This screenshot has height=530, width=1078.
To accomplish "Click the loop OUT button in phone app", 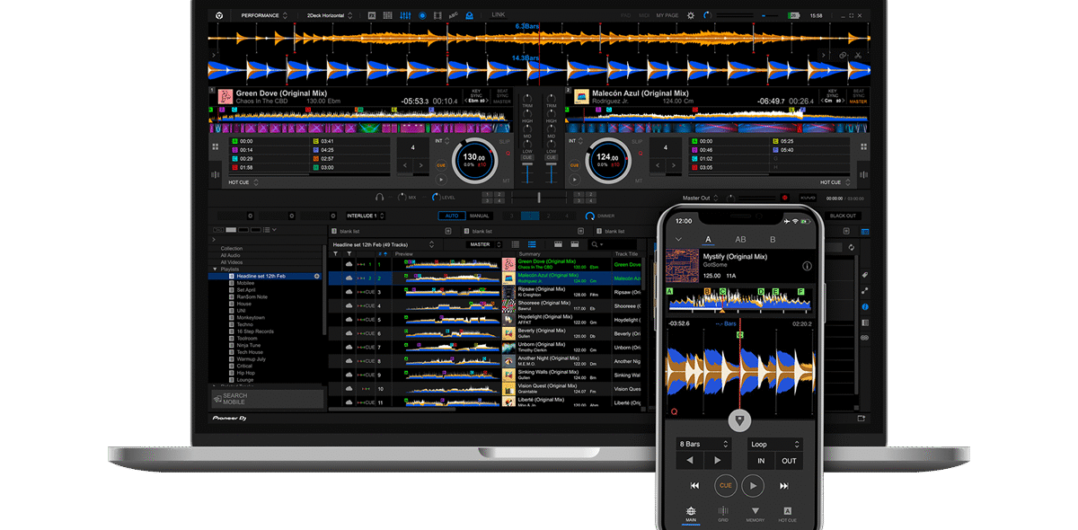I will (x=788, y=461).
